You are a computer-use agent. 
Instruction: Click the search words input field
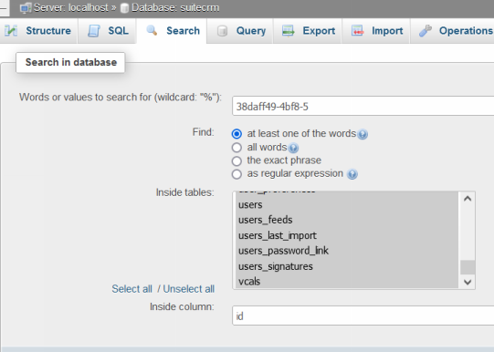click(363, 107)
